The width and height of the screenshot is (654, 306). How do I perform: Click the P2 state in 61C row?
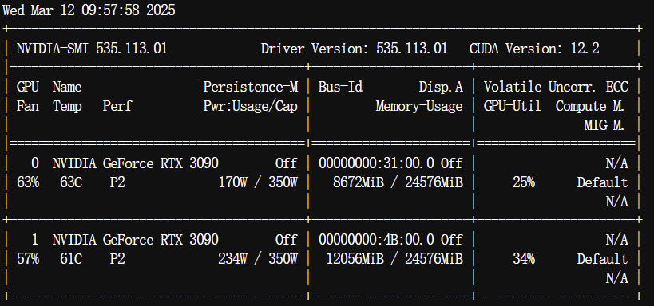click(x=117, y=259)
